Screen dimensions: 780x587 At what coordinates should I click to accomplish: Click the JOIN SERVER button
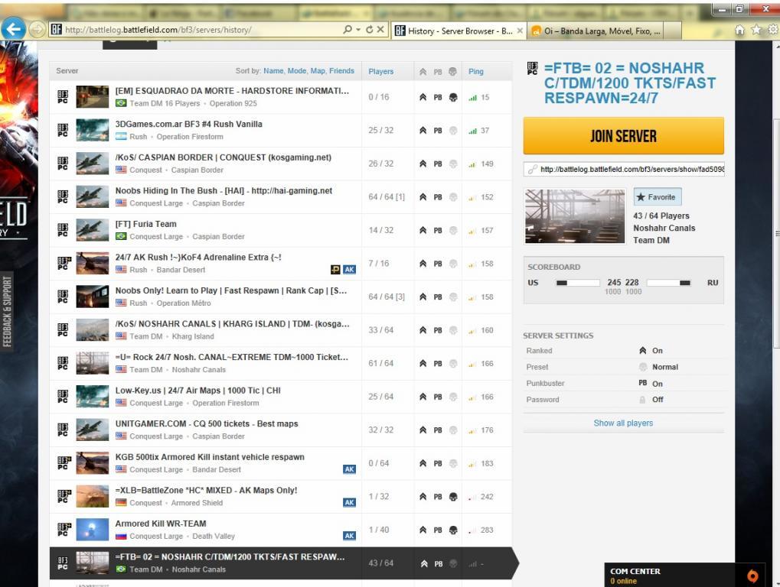[623, 135]
